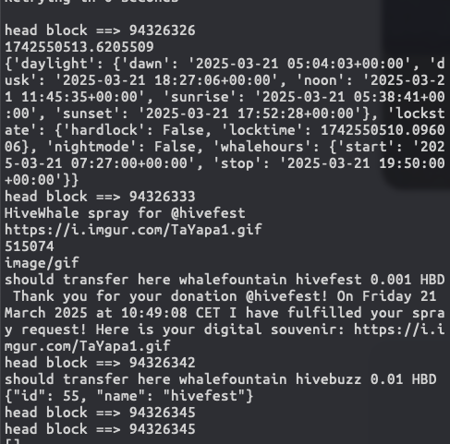Click the 'whalehours' key in output
The image size is (450, 444).
[x=261, y=147]
